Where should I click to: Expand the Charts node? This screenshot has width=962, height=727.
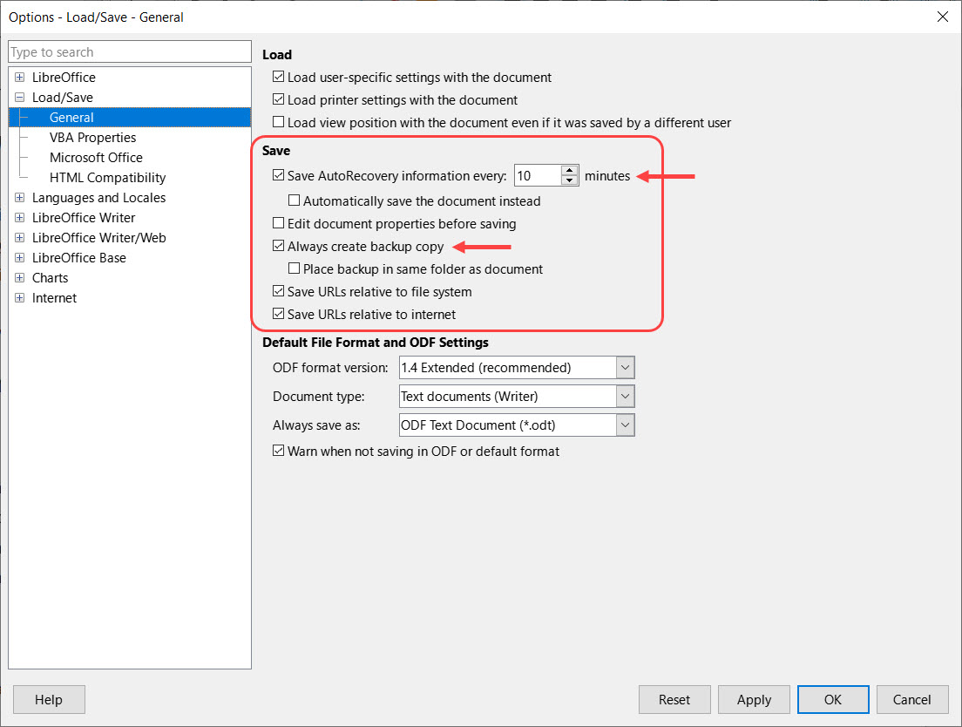click(20, 278)
